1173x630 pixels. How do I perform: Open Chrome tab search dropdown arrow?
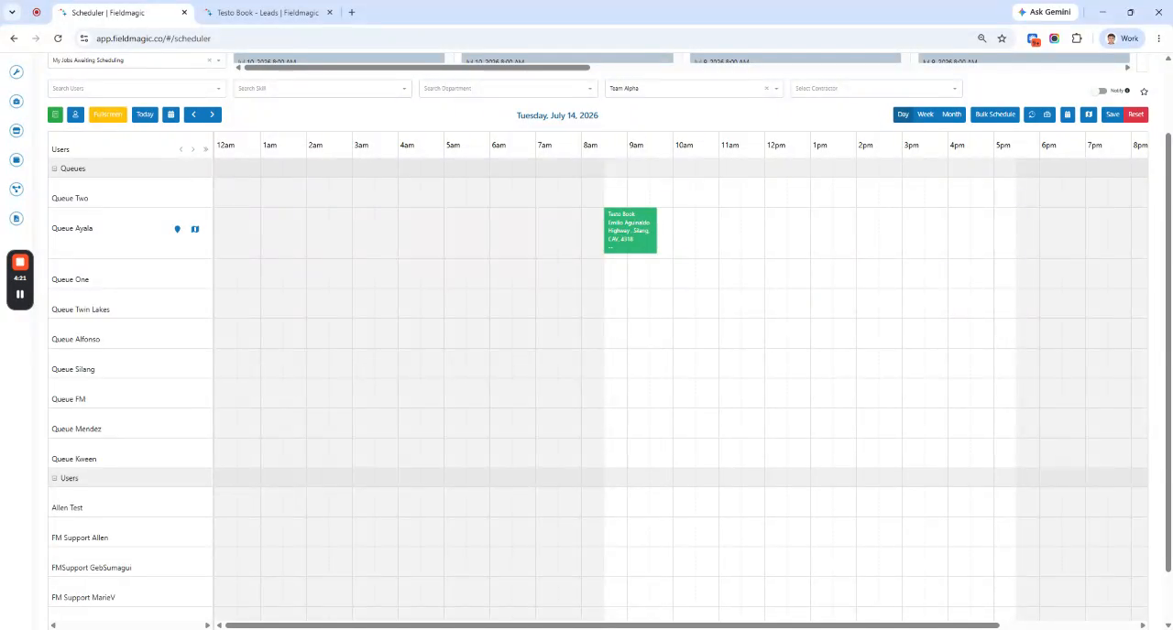click(12, 12)
